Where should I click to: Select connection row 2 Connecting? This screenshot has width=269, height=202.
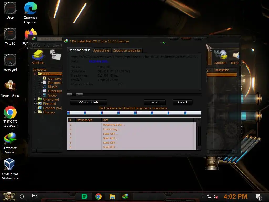tap(132, 129)
